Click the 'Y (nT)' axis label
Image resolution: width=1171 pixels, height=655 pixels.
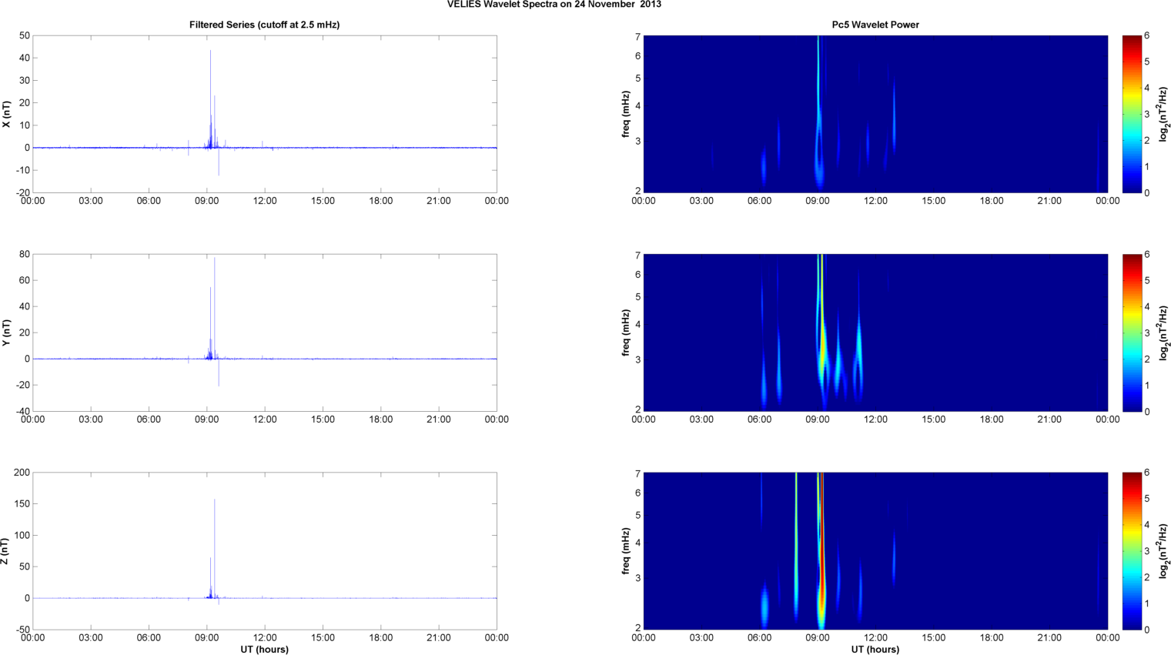[7, 333]
